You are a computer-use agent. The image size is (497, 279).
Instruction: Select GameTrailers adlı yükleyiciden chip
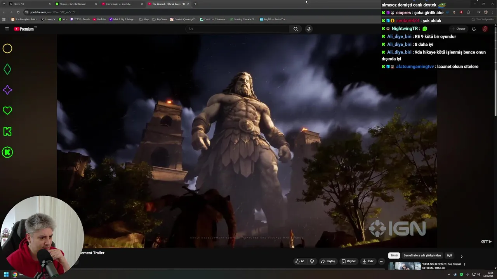click(x=422, y=255)
